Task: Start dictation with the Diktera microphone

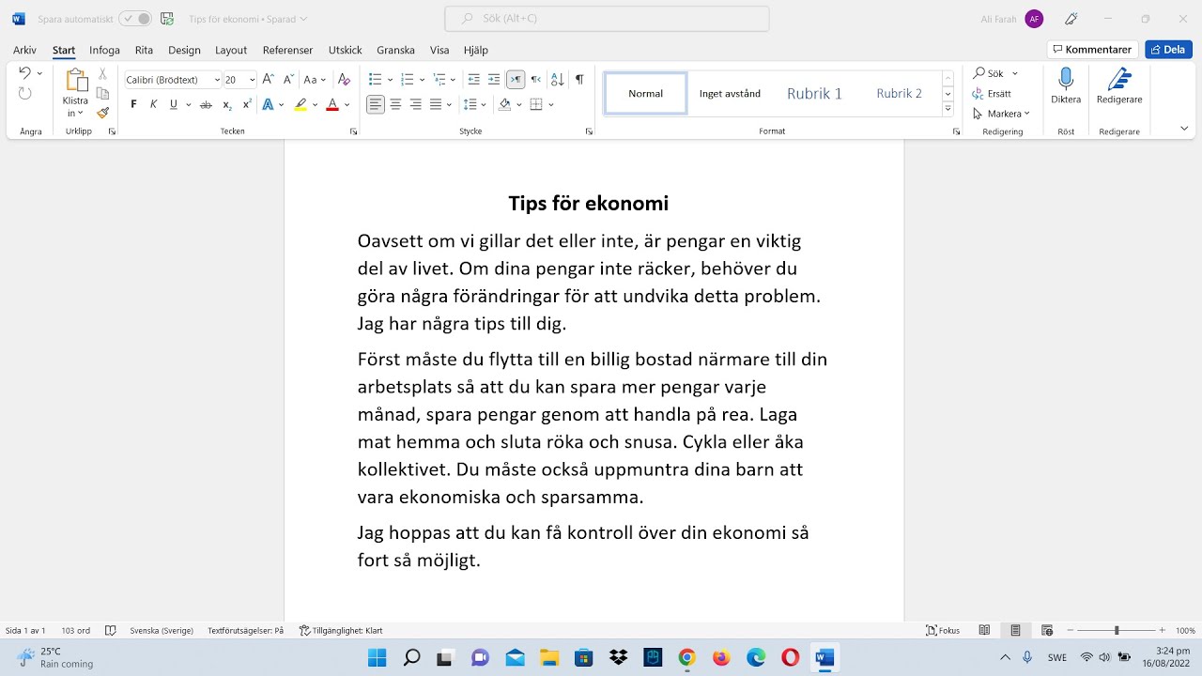Action: pos(1066,86)
